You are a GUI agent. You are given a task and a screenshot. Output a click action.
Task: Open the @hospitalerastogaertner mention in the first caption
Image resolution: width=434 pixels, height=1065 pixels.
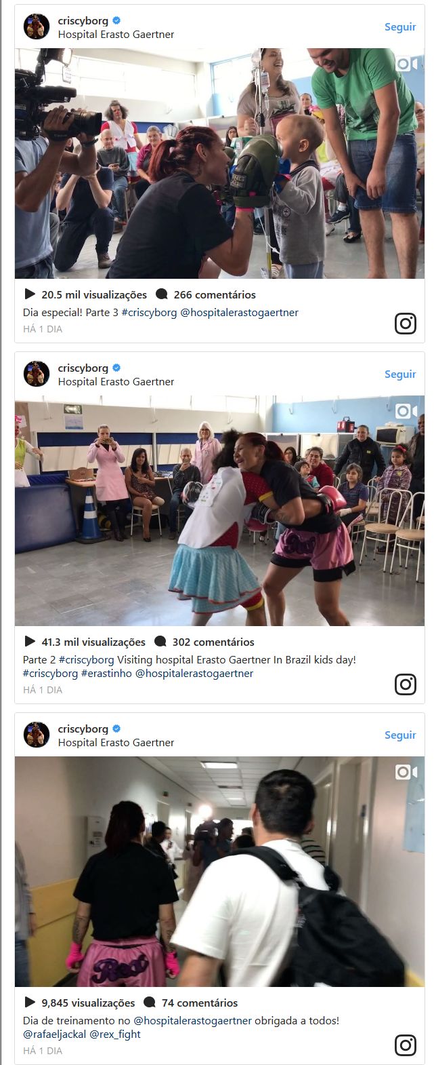click(239, 313)
